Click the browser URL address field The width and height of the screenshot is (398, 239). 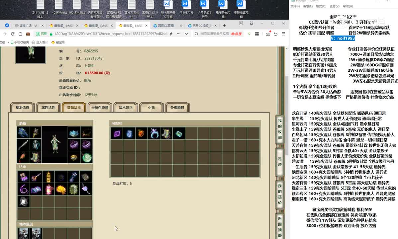click(111, 34)
